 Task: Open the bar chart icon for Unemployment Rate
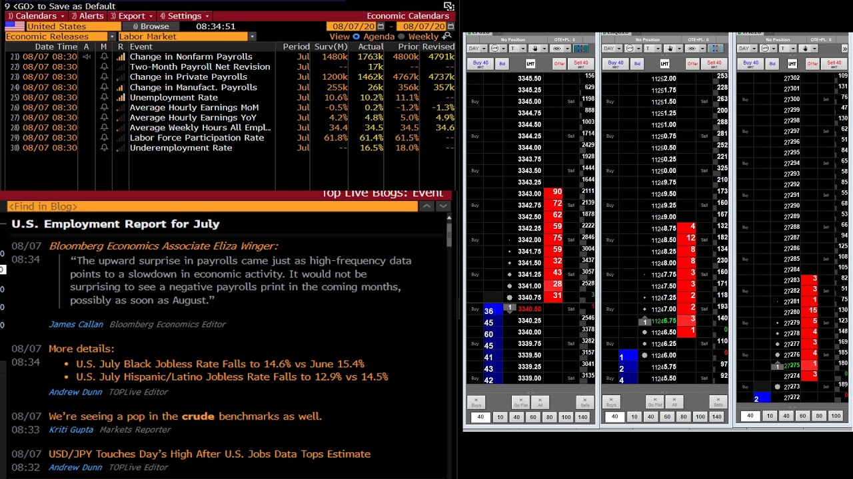(x=121, y=97)
